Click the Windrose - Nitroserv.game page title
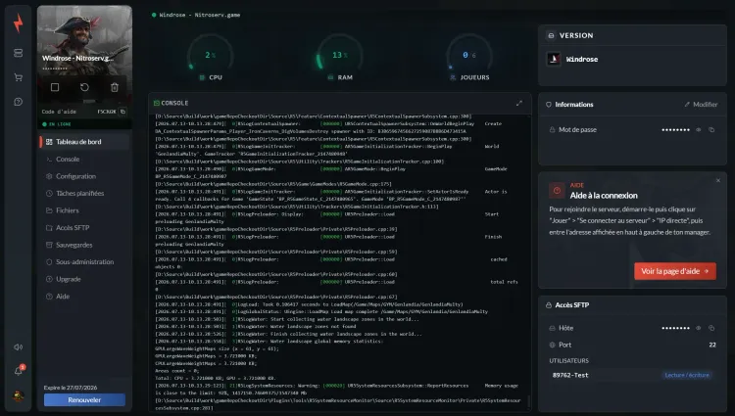Image resolution: width=735 pixels, height=416 pixels. coord(200,15)
